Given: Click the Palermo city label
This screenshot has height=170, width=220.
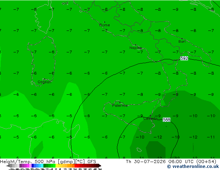Looking at the screenshot, I should tap(120, 105).
